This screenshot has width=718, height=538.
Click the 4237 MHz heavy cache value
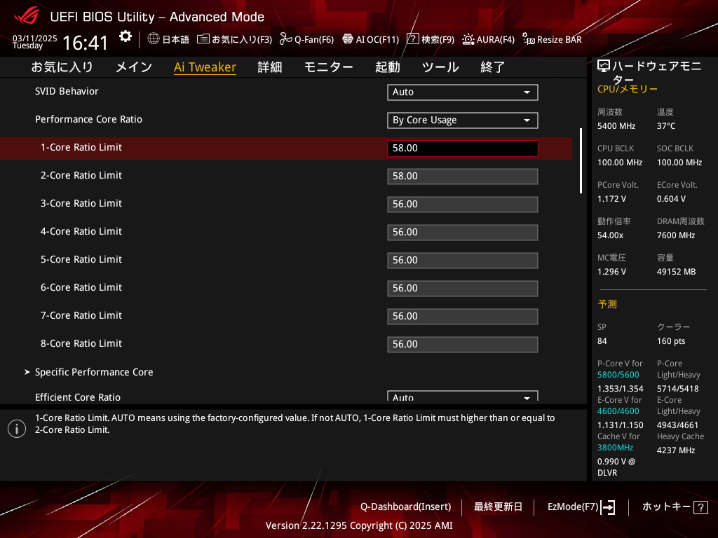(676, 450)
